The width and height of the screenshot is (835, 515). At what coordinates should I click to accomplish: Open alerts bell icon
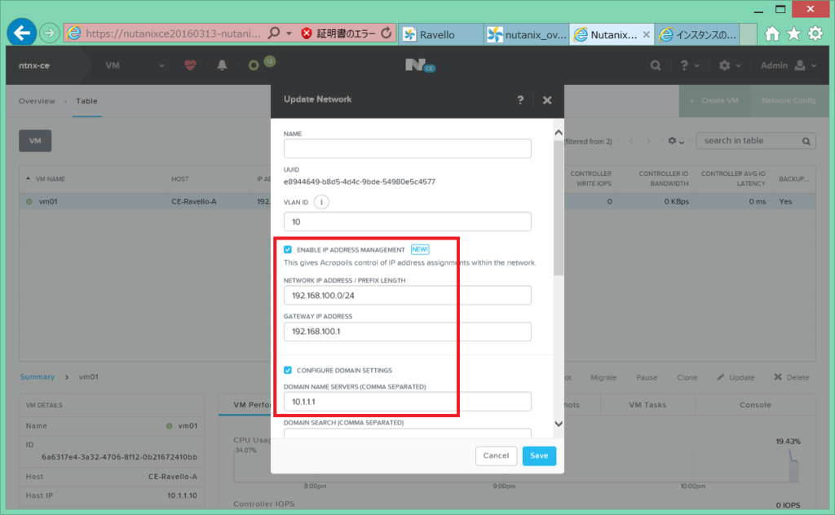(x=222, y=65)
